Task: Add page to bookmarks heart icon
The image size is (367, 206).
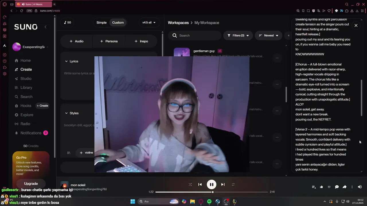Action: tap(329, 11)
